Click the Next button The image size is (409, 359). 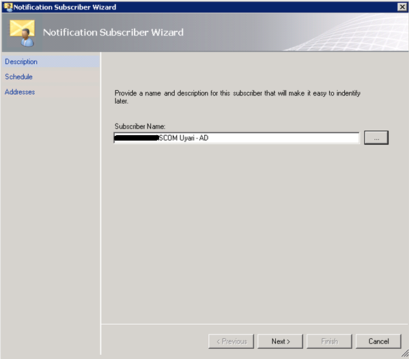point(280,341)
